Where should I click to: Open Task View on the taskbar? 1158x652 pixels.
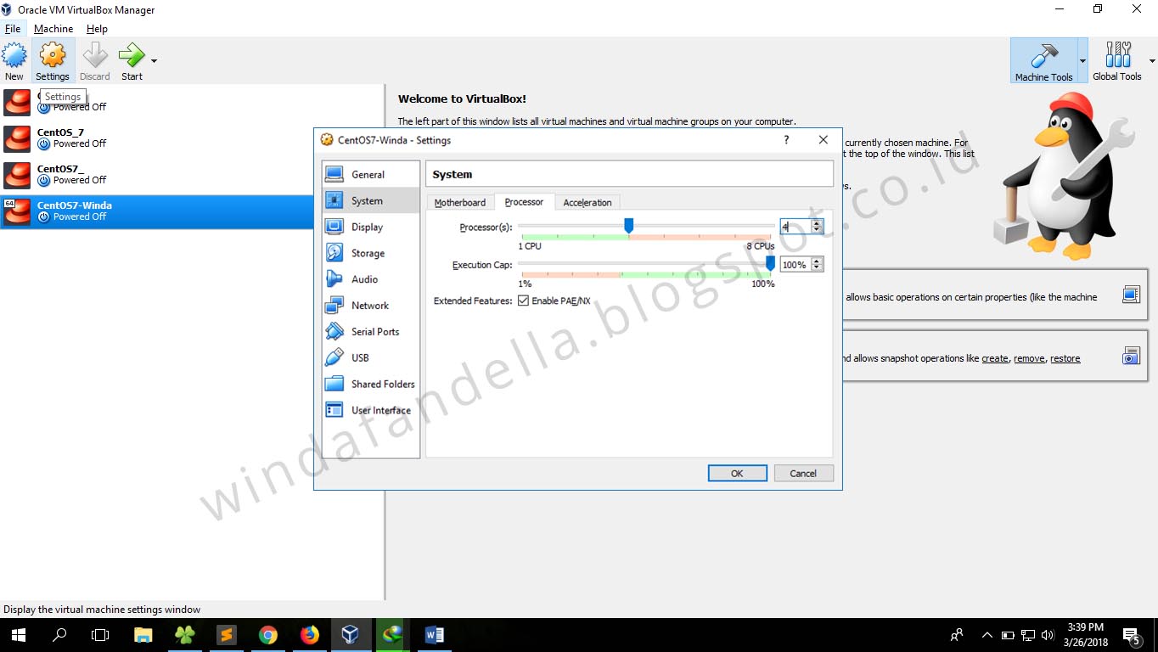(100, 635)
